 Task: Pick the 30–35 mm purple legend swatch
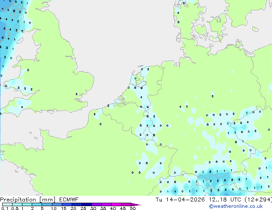point(97,204)
